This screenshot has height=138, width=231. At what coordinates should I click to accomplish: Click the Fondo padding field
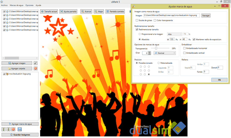[206, 72]
